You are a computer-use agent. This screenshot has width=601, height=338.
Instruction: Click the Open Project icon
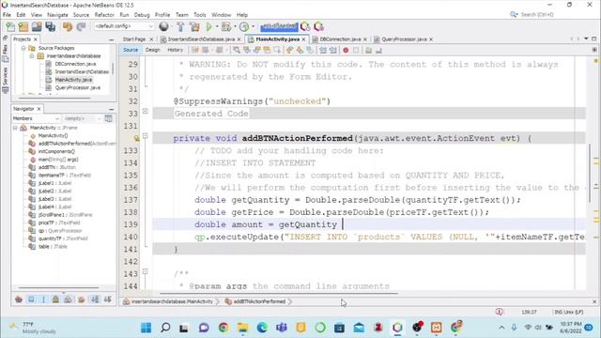(x=37, y=27)
